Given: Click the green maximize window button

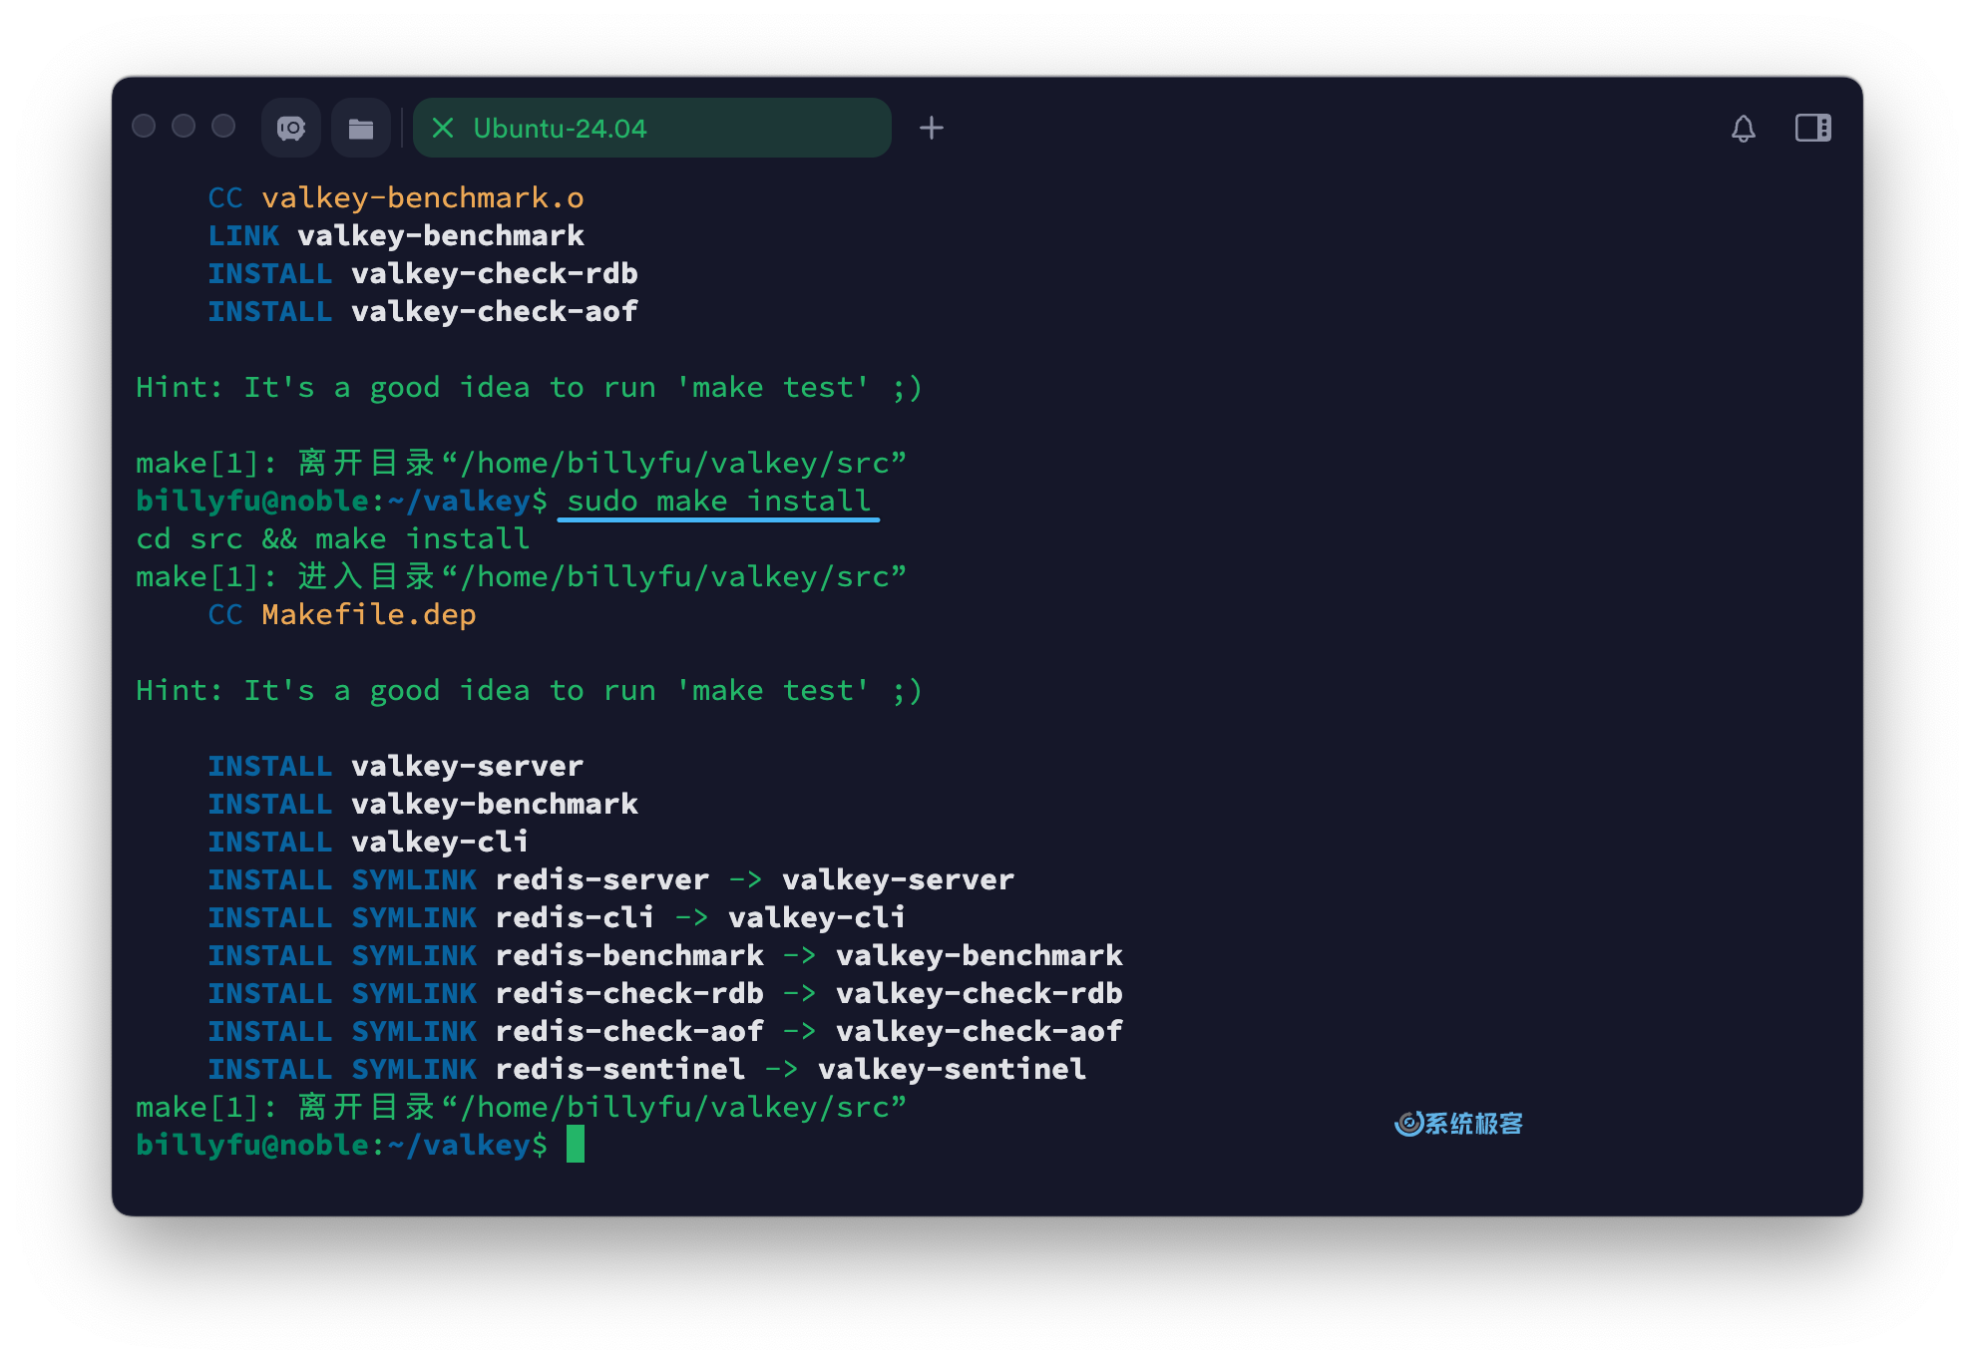Looking at the screenshot, I should click(x=223, y=126).
